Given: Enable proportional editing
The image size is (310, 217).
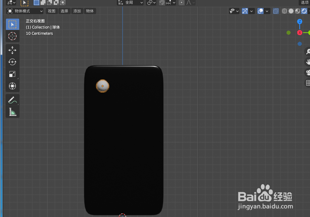Looking at the screenshot, I should pyautogui.click(x=182, y=3).
